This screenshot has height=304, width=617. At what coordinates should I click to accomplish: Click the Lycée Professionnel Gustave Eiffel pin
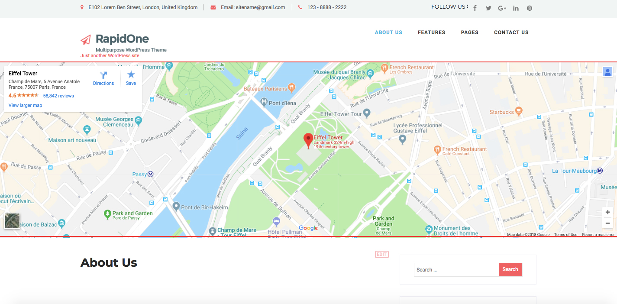point(402,139)
